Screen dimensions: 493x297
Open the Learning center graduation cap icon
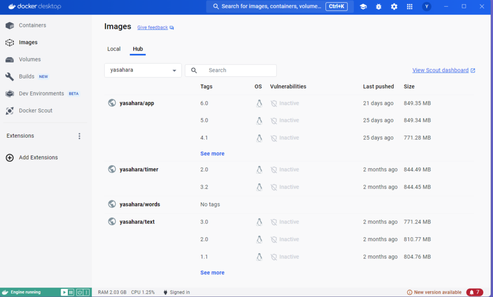click(363, 7)
